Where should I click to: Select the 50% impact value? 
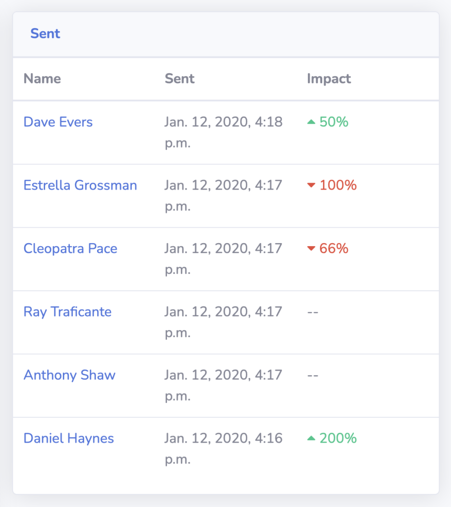334,122
